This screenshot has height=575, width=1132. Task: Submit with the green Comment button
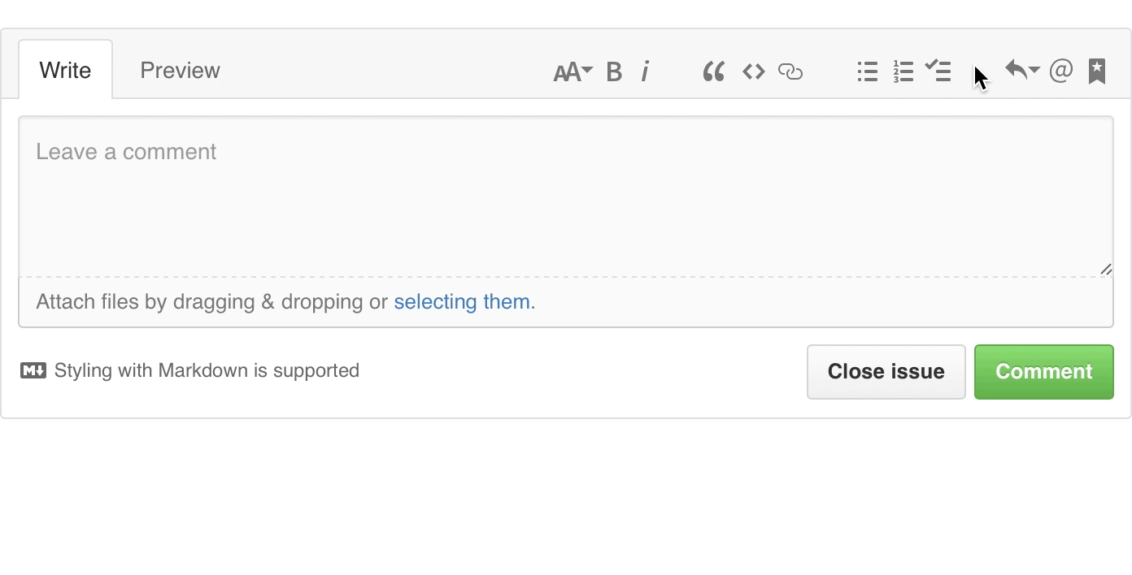coord(1043,372)
